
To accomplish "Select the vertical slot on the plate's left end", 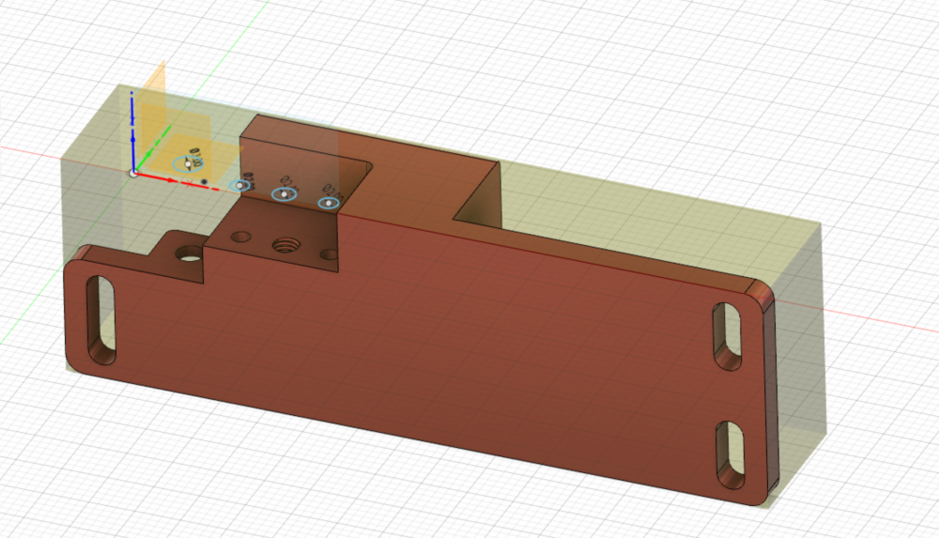I will (x=100, y=321).
